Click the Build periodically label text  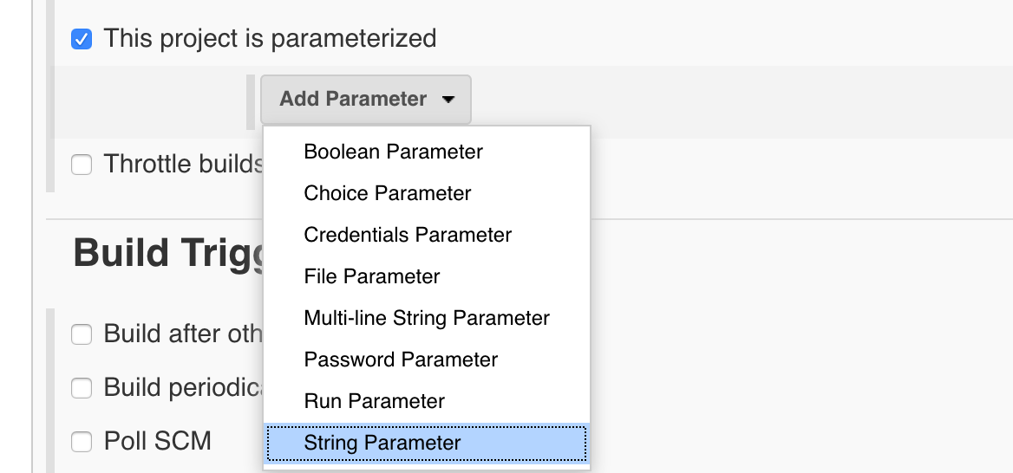click(x=182, y=387)
